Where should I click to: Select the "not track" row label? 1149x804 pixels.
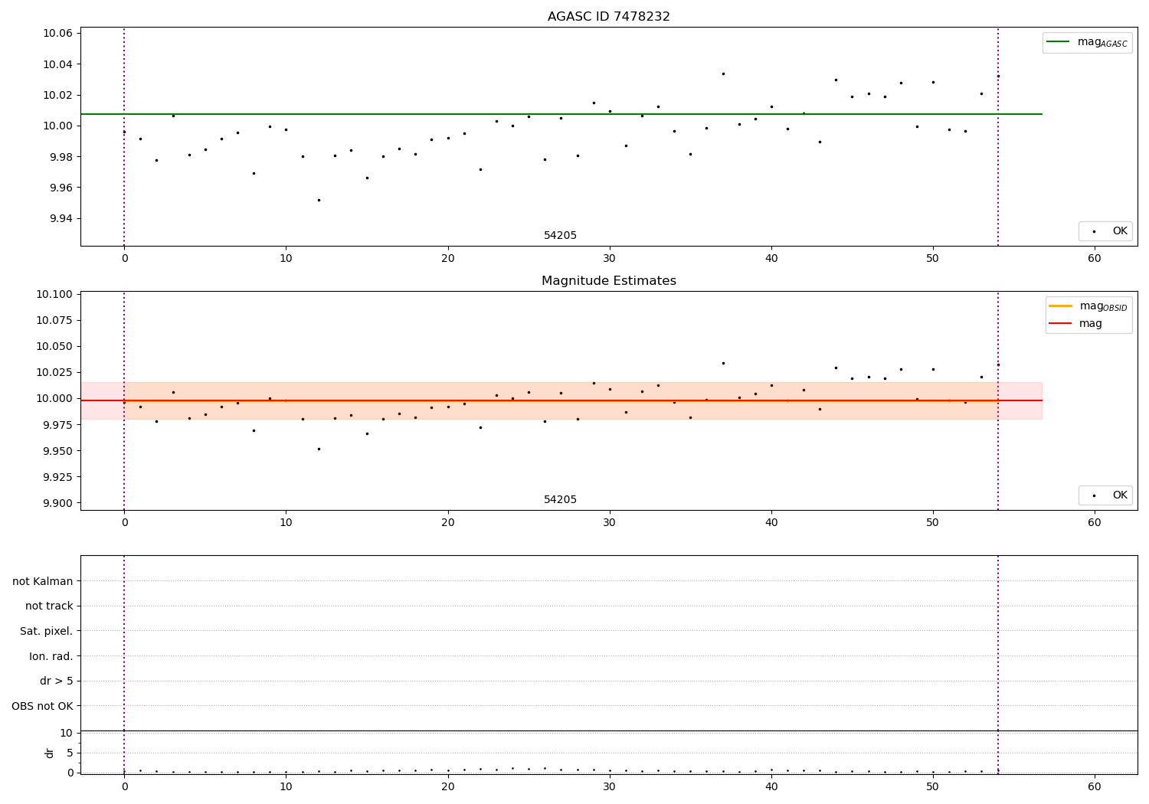pos(49,606)
